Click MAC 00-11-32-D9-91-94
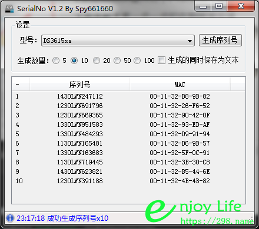The width and height of the screenshot is (259, 229). click(180, 134)
